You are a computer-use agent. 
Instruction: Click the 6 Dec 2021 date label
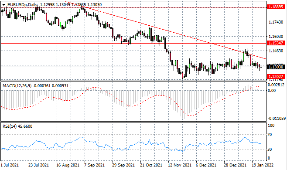(206, 165)
